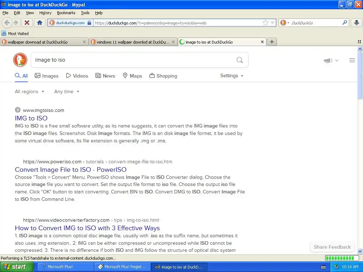Click the Share Feedback button
The image size is (363, 272).
tap(332, 247)
